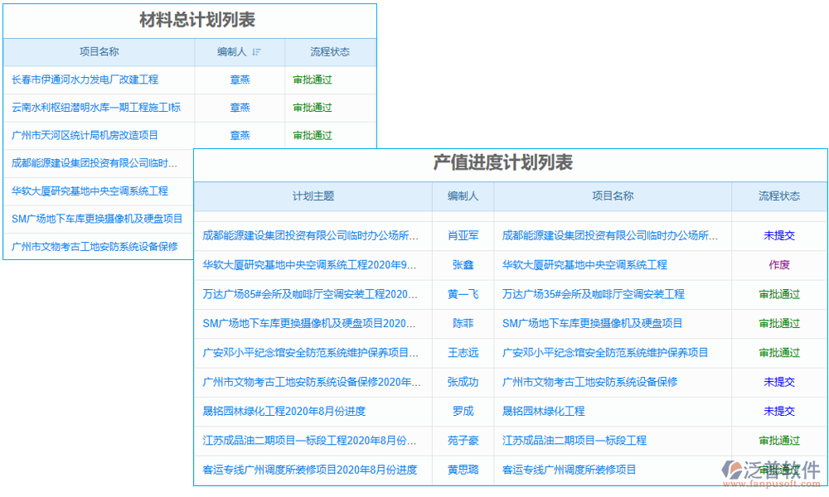Click the 流程状态 header of 材料总计划列表
This screenshot has width=829, height=497.
[330, 51]
